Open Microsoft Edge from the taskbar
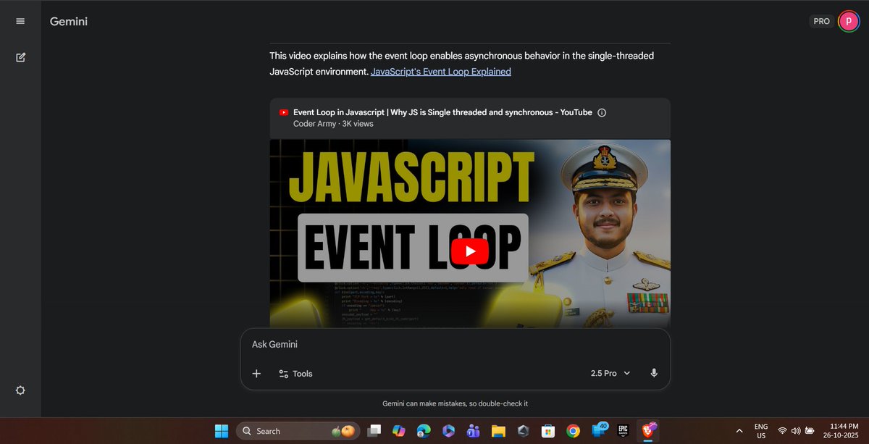869x444 pixels. pos(424,431)
